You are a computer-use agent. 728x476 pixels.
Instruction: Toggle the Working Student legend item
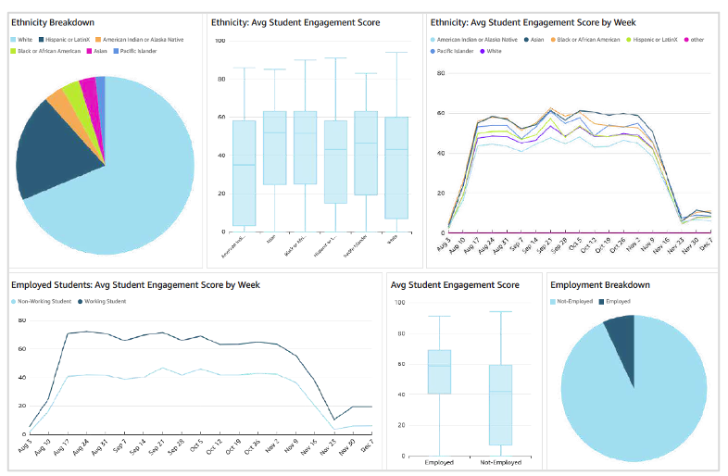tap(102, 302)
